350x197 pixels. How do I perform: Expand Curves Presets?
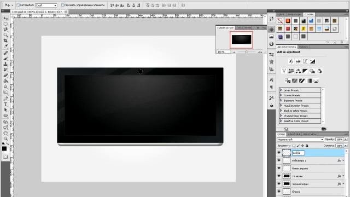(x=281, y=95)
